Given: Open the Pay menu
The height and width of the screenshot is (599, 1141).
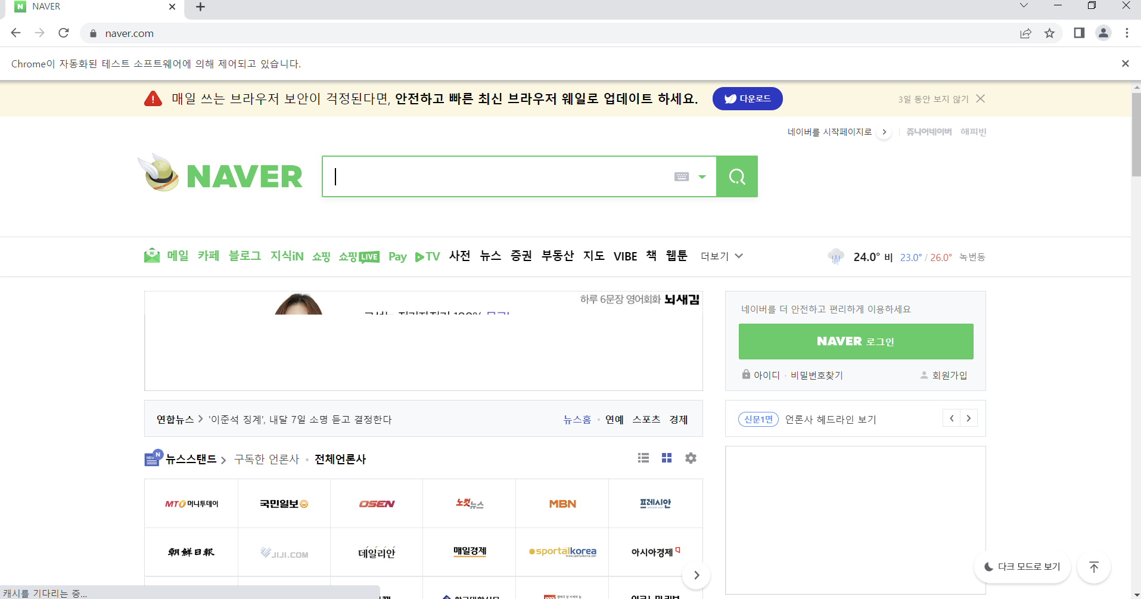Looking at the screenshot, I should [397, 256].
